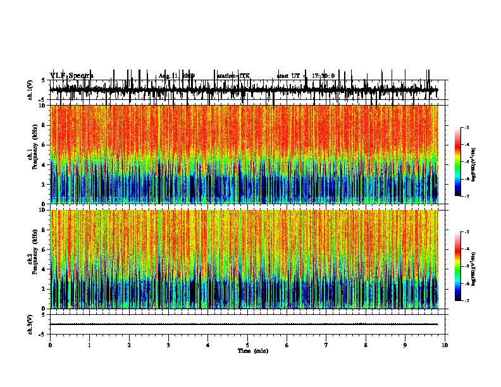Click the ch.1 spectrogram color scale bar
Viewport: 501px width, 387px height.
457,162
